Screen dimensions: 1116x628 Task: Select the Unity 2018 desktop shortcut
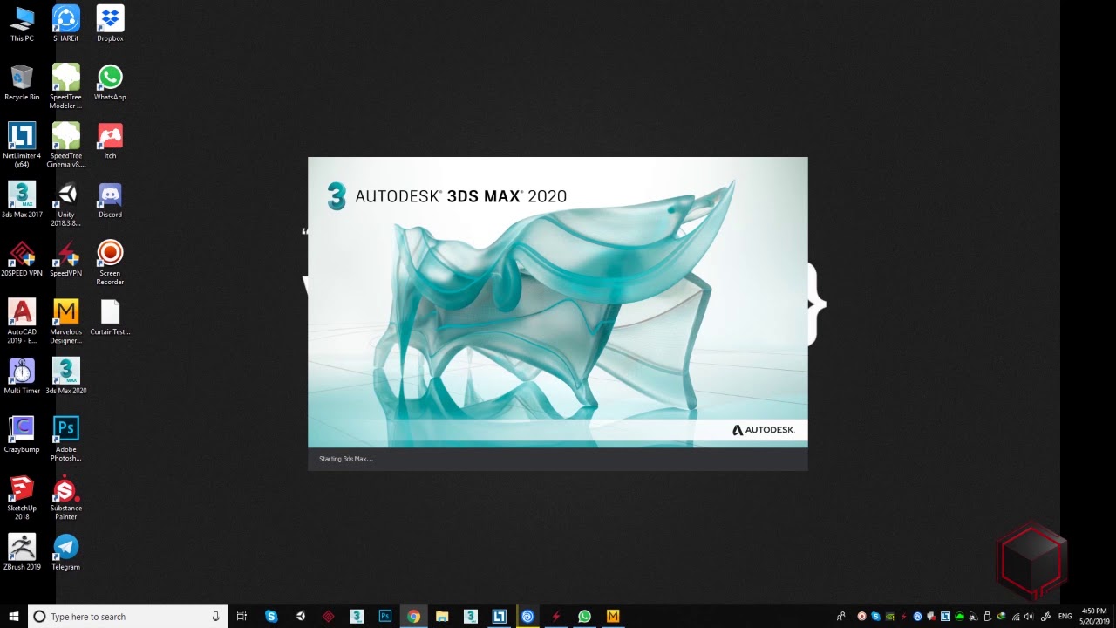pyautogui.click(x=66, y=204)
